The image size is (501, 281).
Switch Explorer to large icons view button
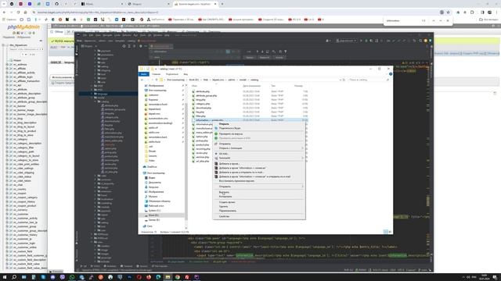point(390,232)
